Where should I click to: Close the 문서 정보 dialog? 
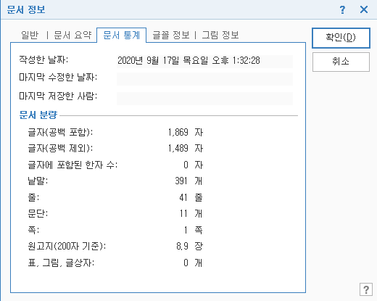coord(364,10)
